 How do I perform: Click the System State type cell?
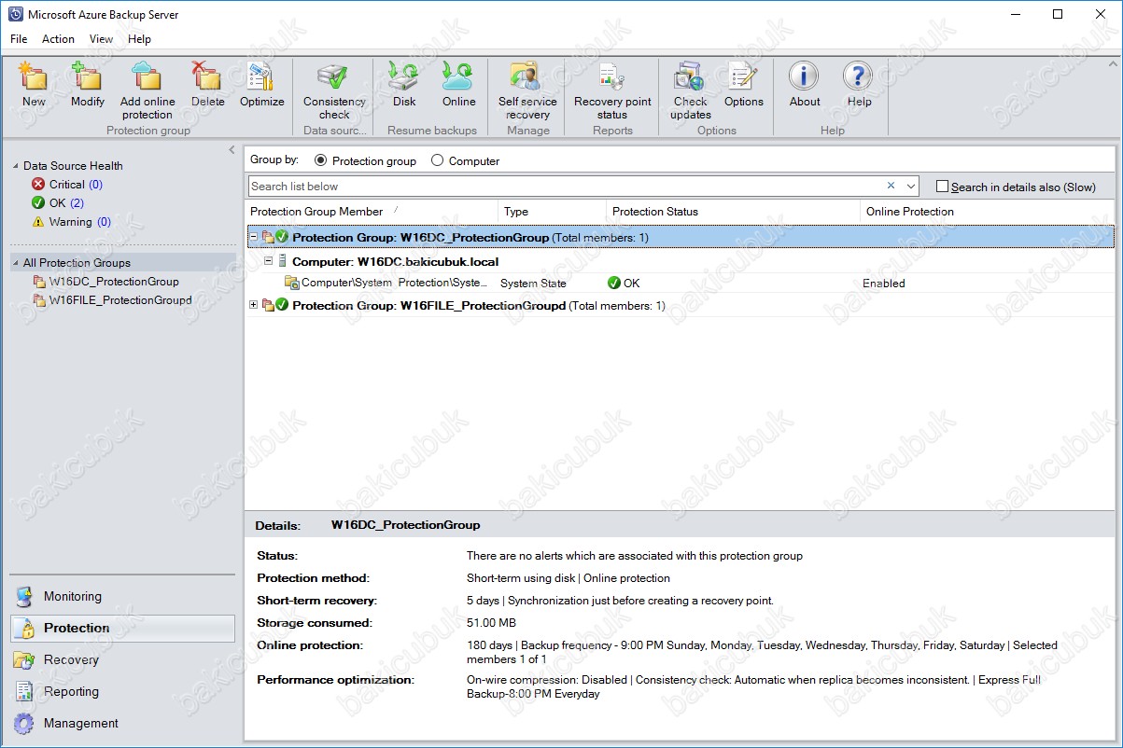point(533,284)
